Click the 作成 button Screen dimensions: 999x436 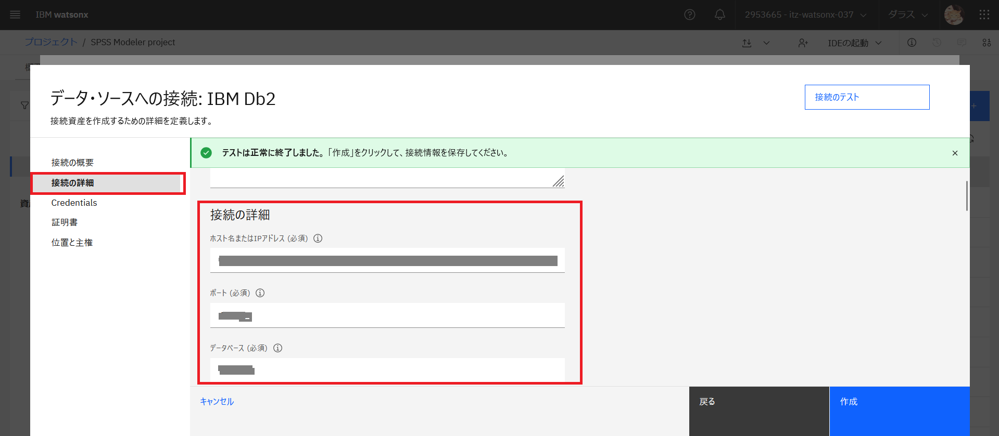click(900, 411)
